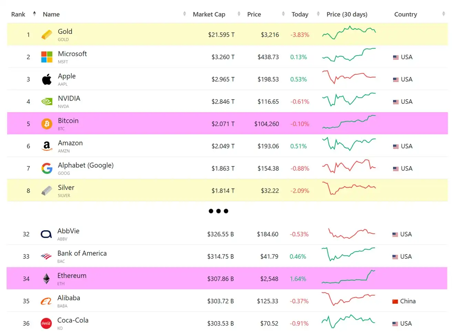This screenshot has width=455, height=332.
Task: Click the Bank of America logo icon
Action: [x=46, y=256]
